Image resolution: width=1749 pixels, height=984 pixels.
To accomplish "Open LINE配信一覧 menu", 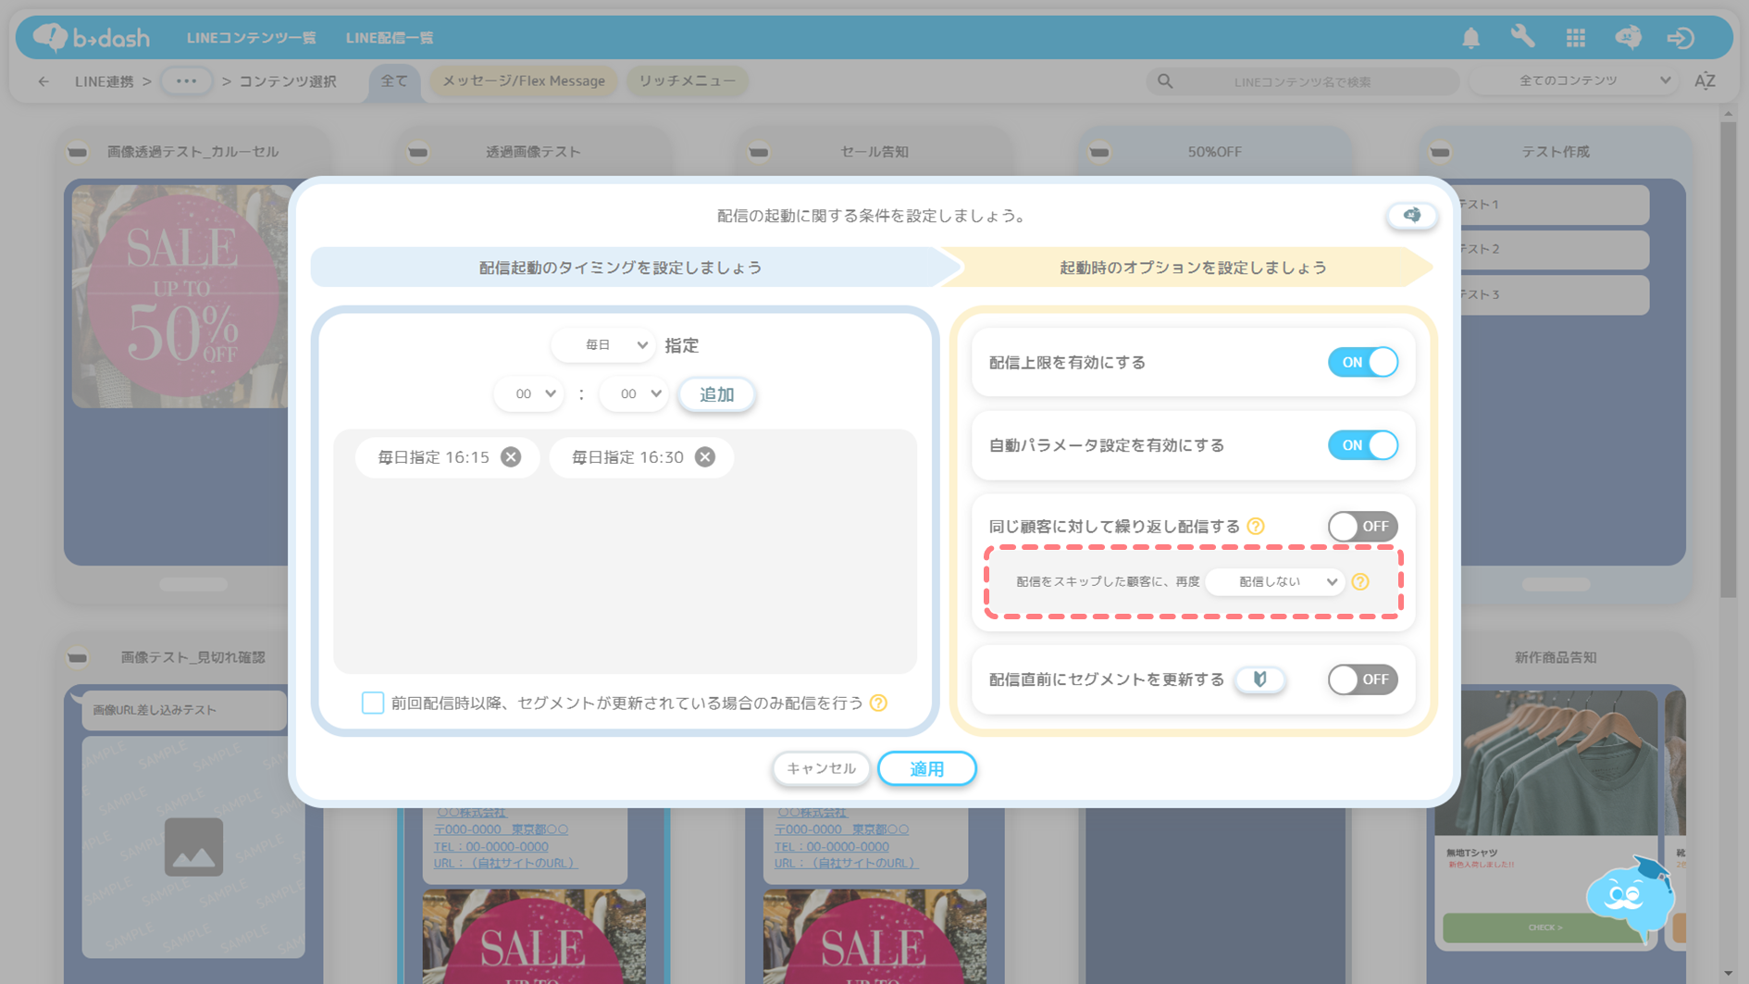I will coord(390,38).
